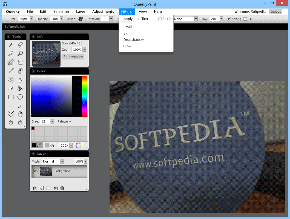The height and width of the screenshot is (219, 290).
Task: Select the Magnifier zoom tool
Action: [20, 53]
